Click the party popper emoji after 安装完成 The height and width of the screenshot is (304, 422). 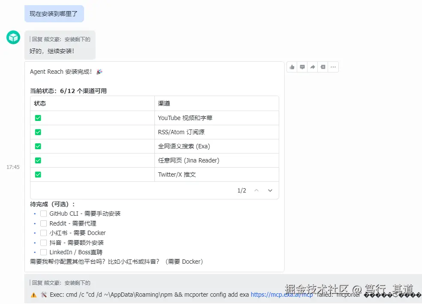[x=99, y=72]
